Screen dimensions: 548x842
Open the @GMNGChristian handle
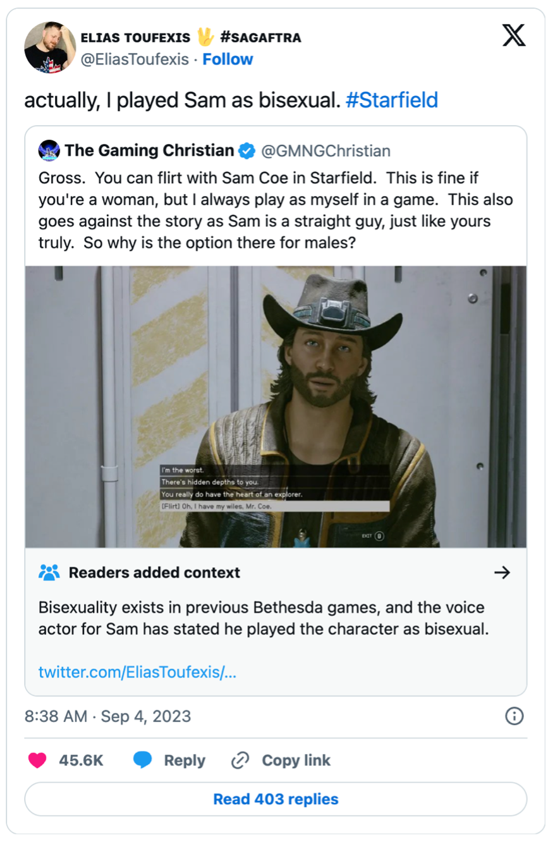point(326,151)
